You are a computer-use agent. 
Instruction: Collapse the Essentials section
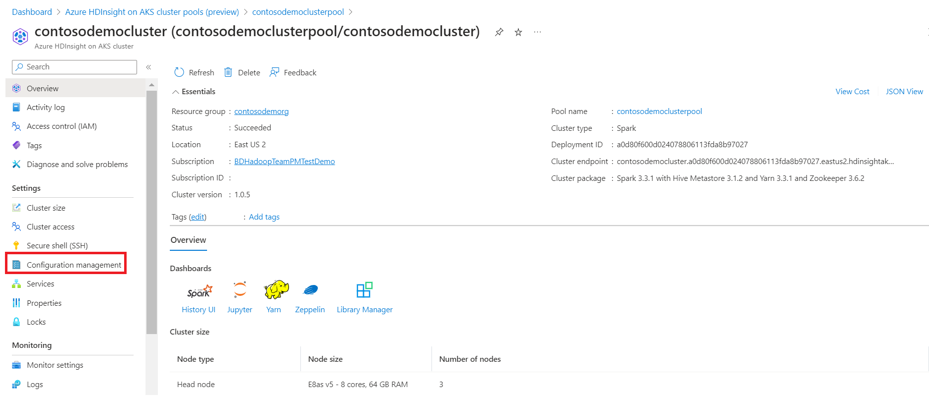(x=175, y=92)
